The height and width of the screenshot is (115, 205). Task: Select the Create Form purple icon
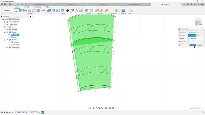pyautogui.click(x=38, y=10)
